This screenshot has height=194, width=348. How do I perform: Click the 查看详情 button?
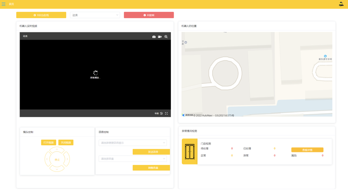click(x=307, y=150)
